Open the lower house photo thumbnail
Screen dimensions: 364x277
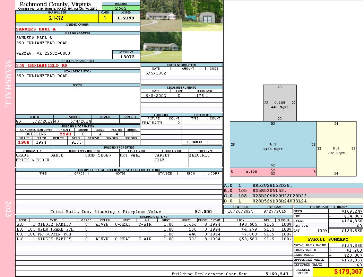tap(161, 47)
